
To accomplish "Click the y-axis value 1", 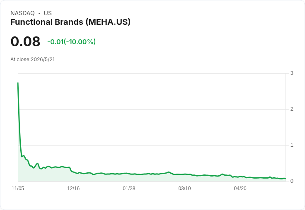I will [x=292, y=145].
